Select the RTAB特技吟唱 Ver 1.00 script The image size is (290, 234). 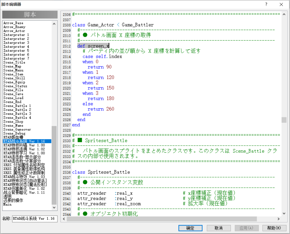pos(27,145)
